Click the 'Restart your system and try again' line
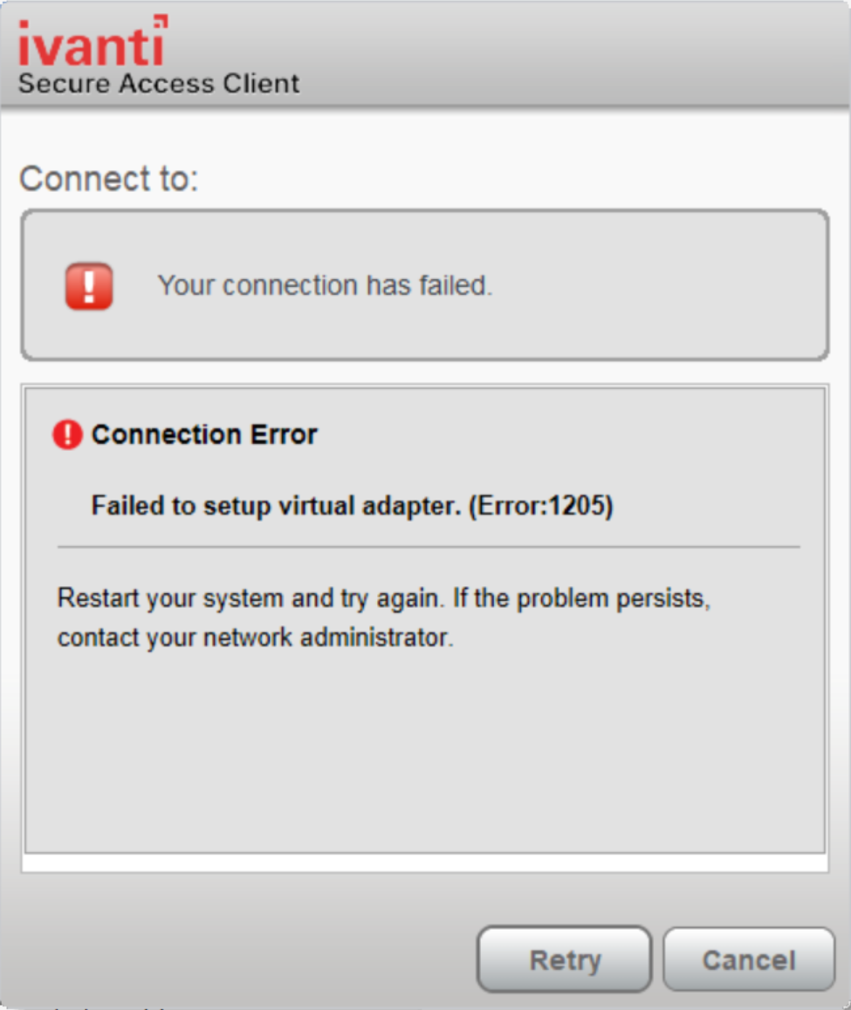Viewport: 851px width, 1010px height. click(384, 599)
